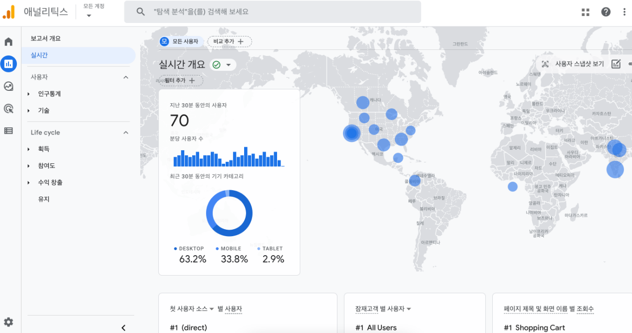Click the search magnifier icon
The image size is (632, 333).
coord(141,11)
